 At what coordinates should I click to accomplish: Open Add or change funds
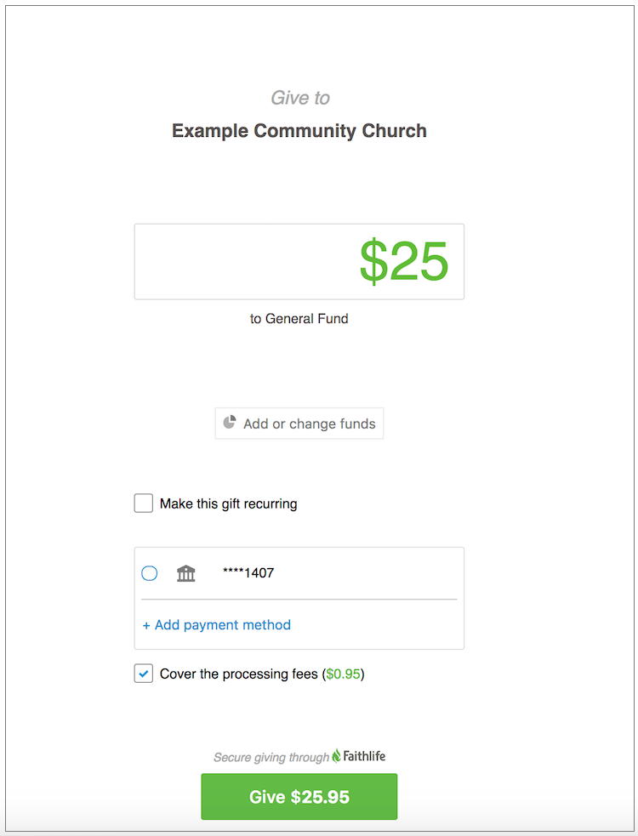click(299, 424)
